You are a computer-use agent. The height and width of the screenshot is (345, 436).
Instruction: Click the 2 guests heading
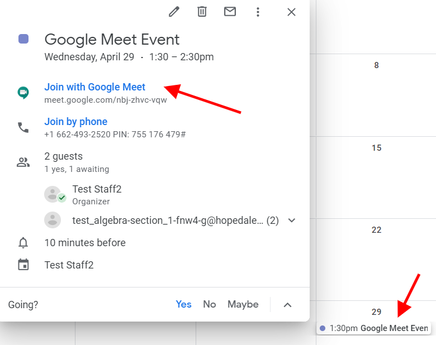63,156
